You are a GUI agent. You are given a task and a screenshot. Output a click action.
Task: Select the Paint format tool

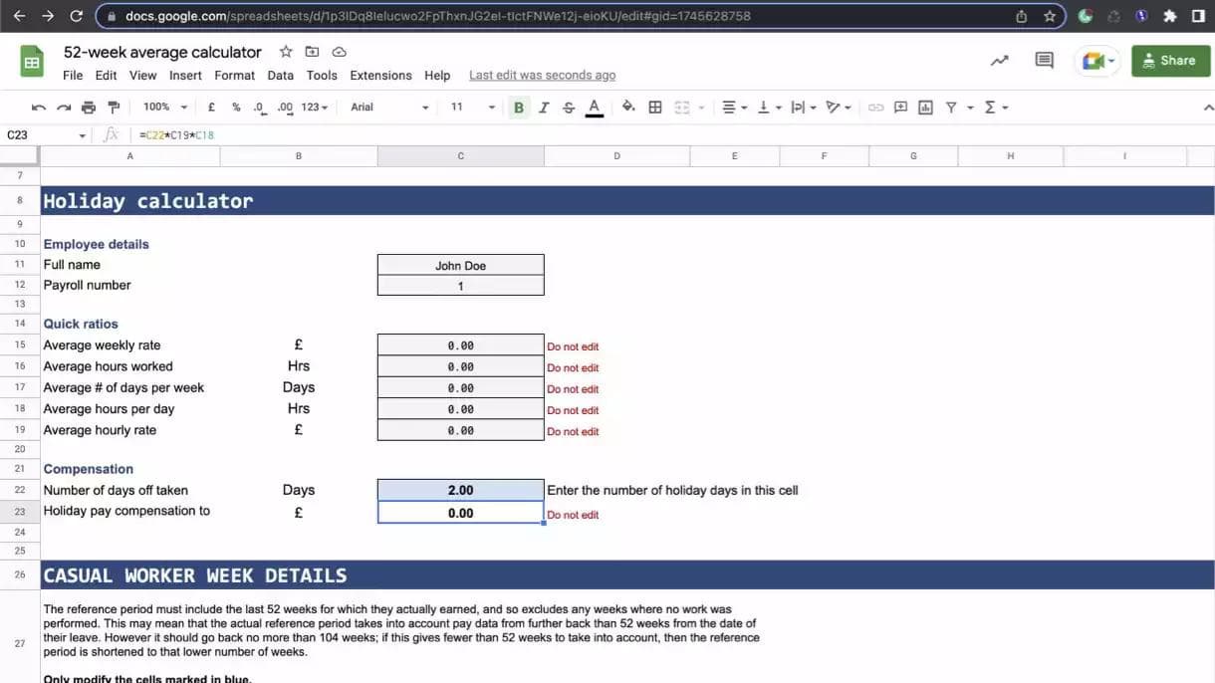coord(114,108)
